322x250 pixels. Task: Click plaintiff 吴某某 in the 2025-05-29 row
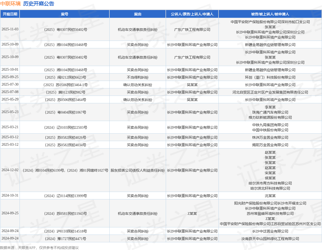pyautogui.click(x=192, y=100)
